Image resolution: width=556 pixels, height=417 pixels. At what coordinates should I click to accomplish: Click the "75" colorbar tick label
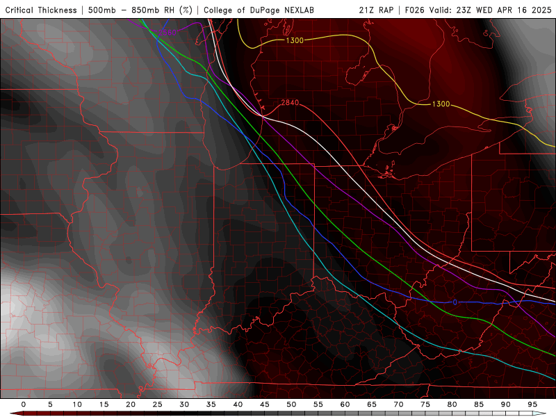(x=425, y=404)
